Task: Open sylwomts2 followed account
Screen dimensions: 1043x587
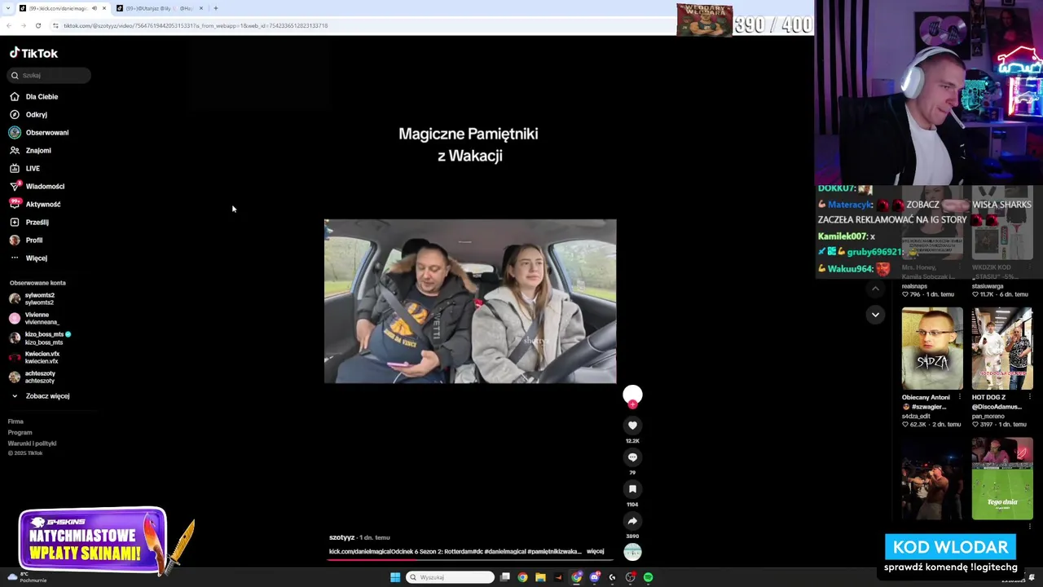Action: tap(33, 299)
